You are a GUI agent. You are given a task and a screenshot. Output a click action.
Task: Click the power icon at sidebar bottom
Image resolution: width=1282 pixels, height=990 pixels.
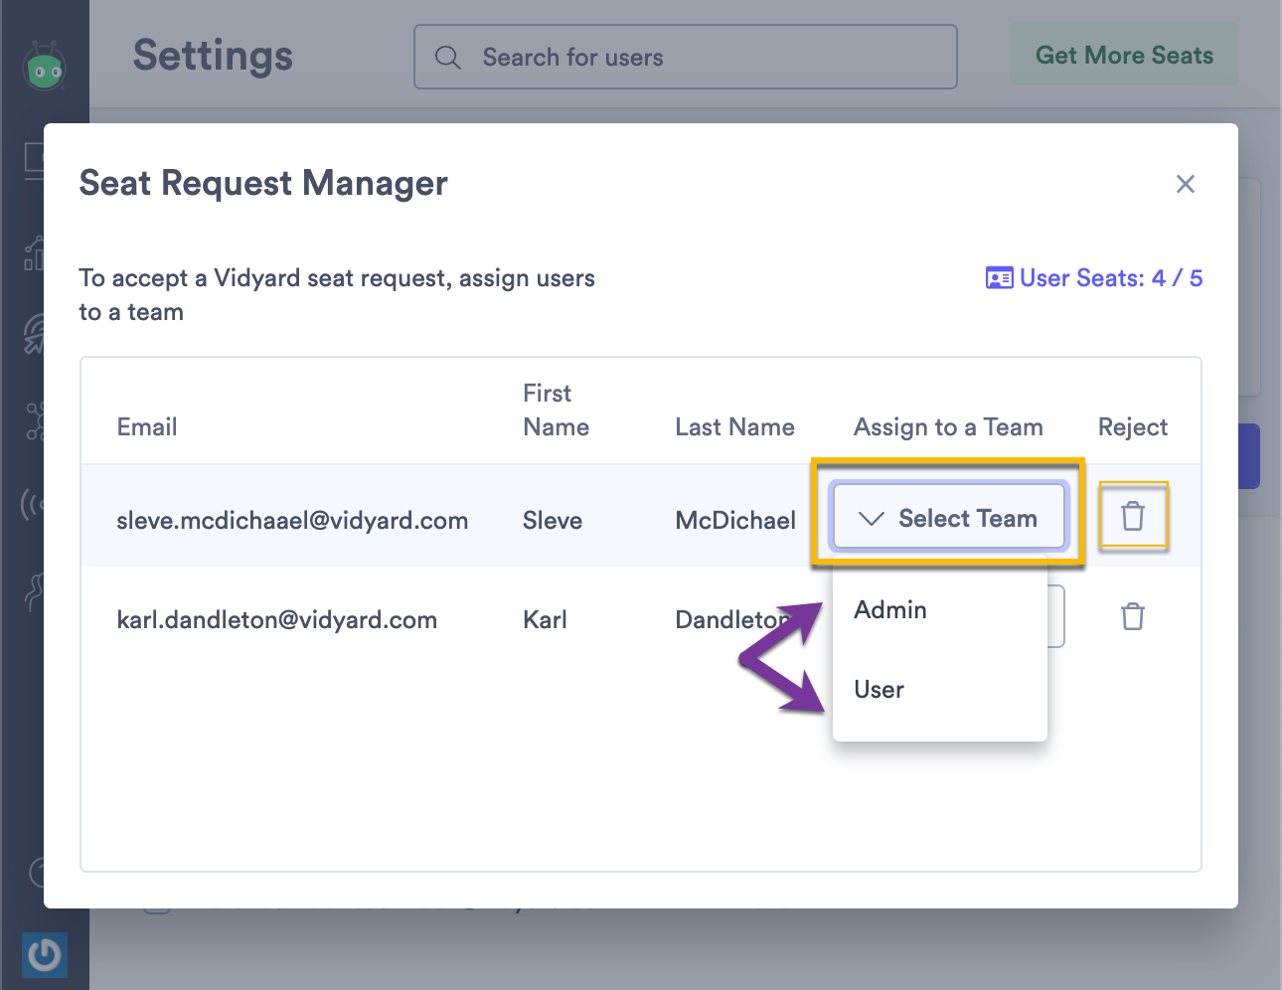[x=45, y=955]
